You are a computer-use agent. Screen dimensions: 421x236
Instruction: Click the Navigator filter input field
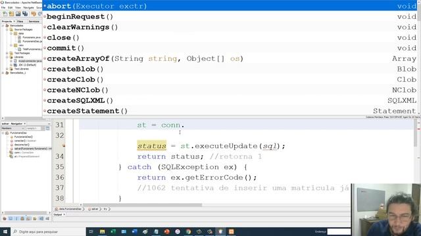tap(34, 128)
